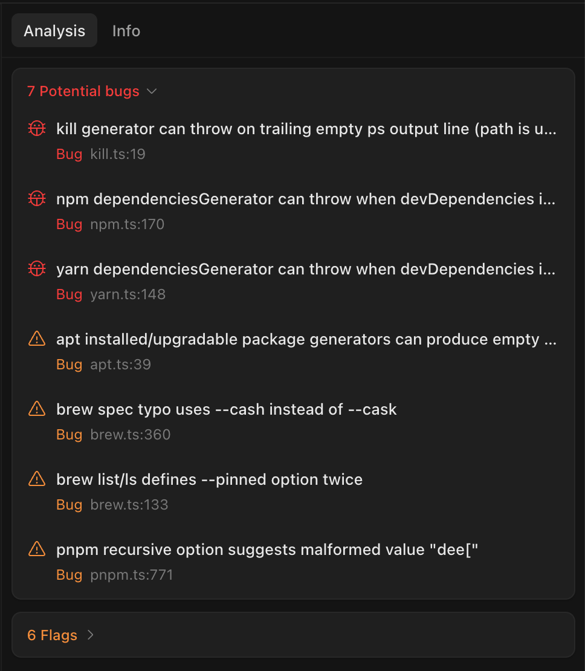This screenshot has width=585, height=671.
Task: Open npm.ts:170 file reference
Action: (x=127, y=224)
